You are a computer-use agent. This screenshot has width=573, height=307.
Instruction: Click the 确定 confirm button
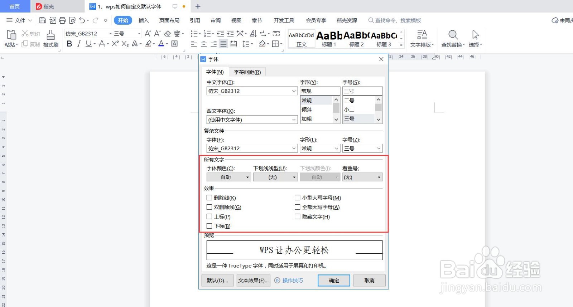tap(334, 281)
